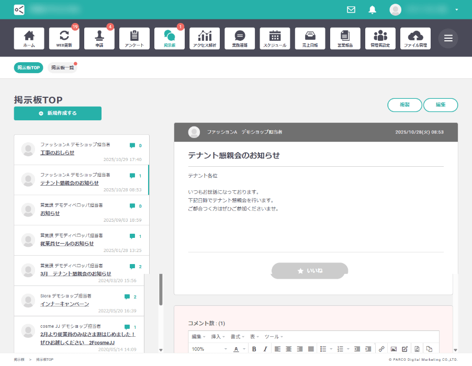472x366 pixels.
Task: Open the スケジュール calendar
Action: point(275,38)
